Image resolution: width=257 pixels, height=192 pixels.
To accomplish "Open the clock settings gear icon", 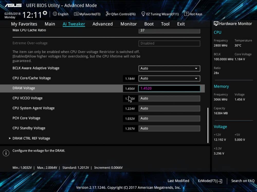I will (45, 13).
